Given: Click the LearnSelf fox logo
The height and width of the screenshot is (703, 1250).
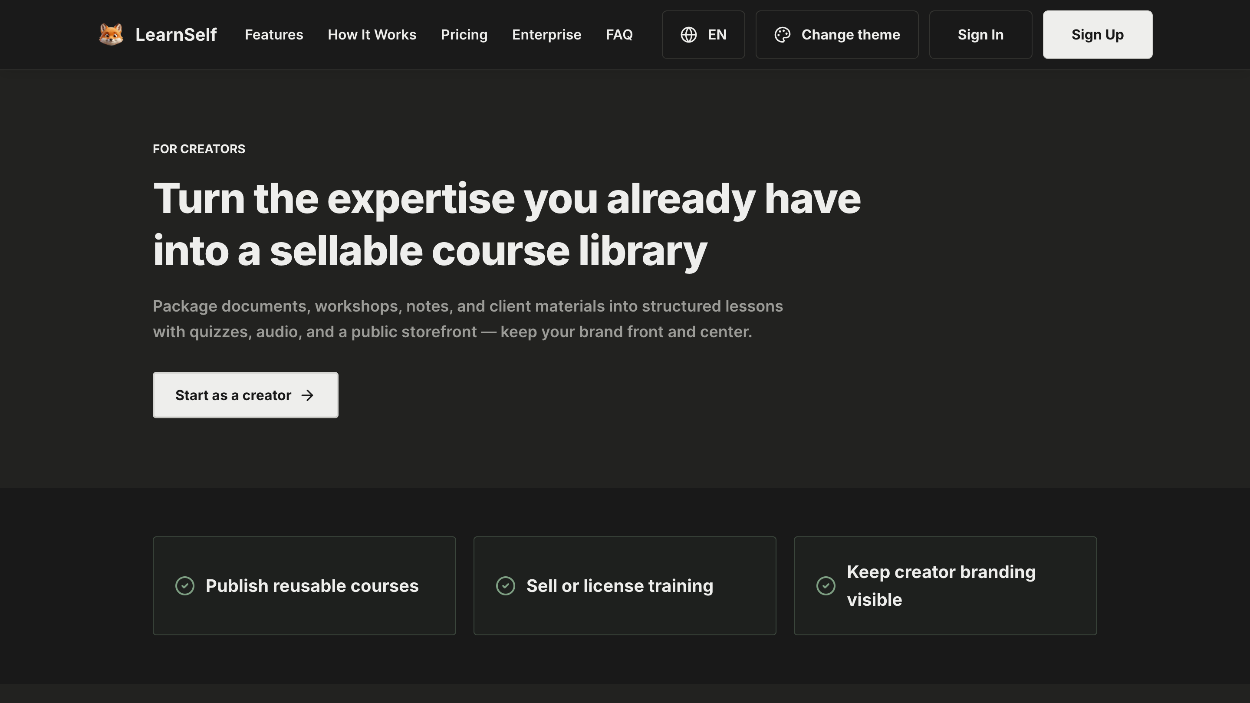Looking at the screenshot, I should tap(111, 34).
